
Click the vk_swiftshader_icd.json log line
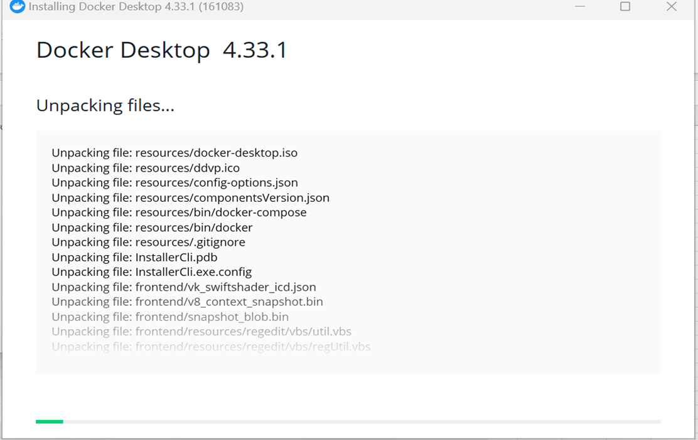[x=184, y=286]
